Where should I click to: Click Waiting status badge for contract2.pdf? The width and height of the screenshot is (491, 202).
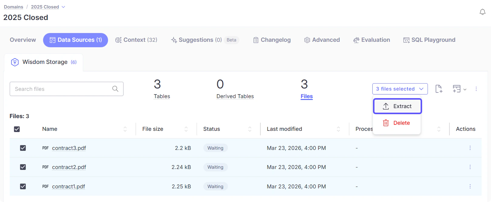215,167
